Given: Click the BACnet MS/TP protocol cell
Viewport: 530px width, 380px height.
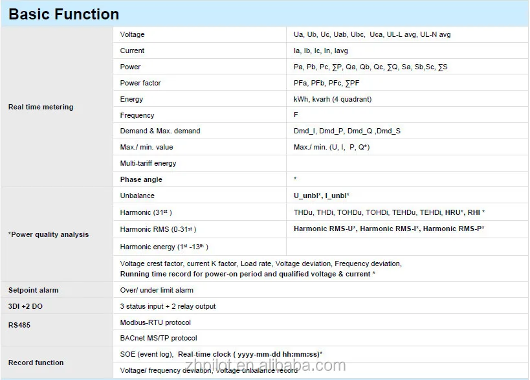Looking at the screenshot, I should (158, 337).
